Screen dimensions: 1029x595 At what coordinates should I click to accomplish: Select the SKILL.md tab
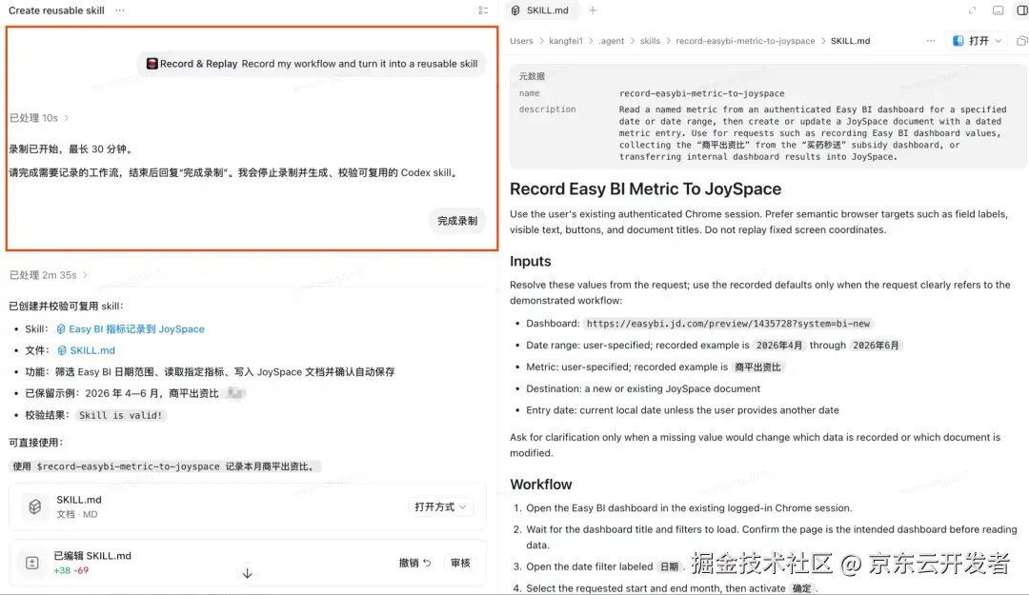(x=541, y=10)
